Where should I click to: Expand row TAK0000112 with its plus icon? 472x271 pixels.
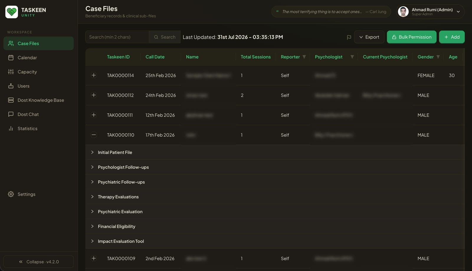coord(94,95)
